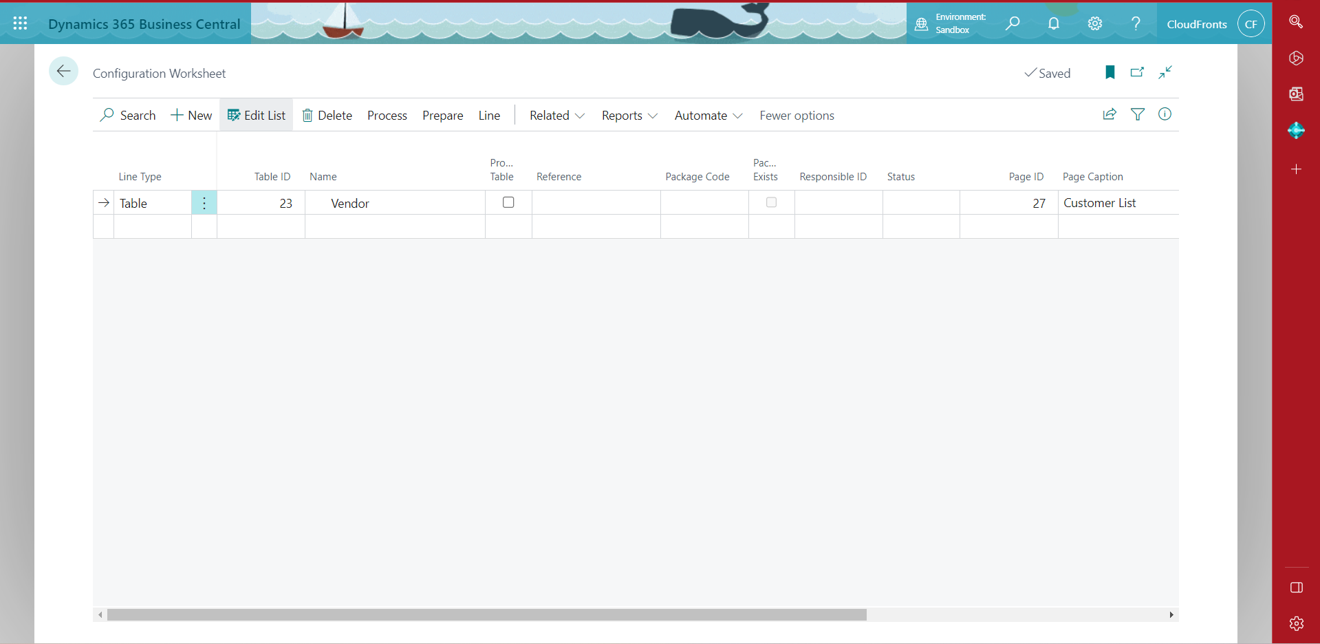This screenshot has height=644, width=1320.
Task: Open page in new window icon
Action: point(1137,72)
